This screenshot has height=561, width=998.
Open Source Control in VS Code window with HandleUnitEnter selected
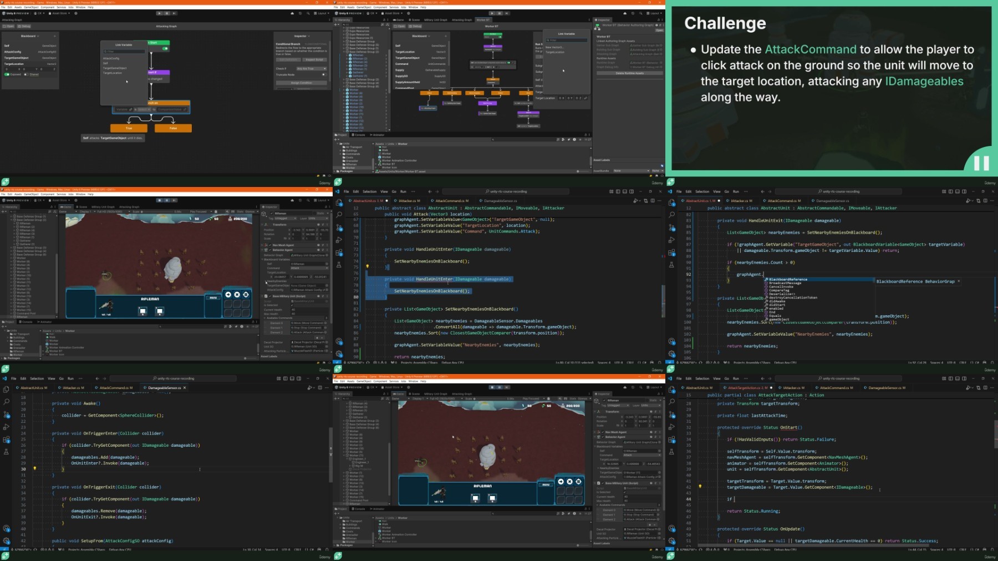click(x=339, y=228)
